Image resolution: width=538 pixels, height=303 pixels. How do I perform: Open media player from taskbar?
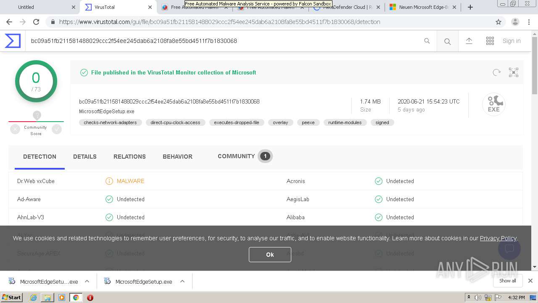(x=62, y=298)
